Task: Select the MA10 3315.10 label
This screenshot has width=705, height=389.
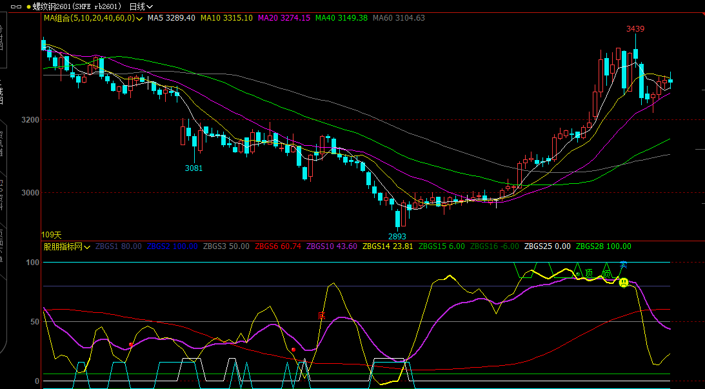Action: coord(227,18)
